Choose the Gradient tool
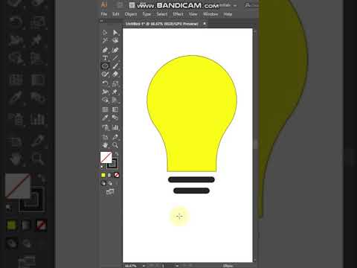The height and width of the screenshot is (268, 357). (x=115, y=109)
